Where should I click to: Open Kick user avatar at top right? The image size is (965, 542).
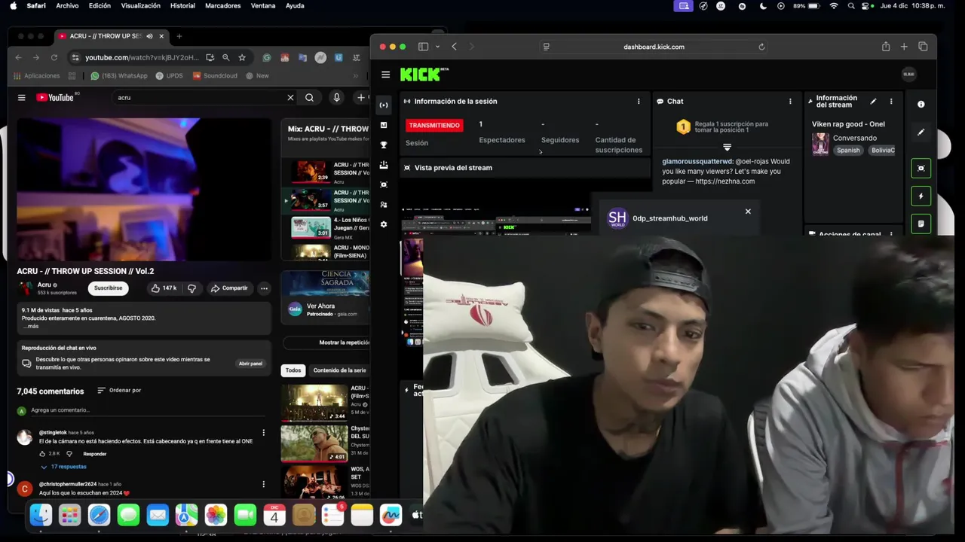click(x=908, y=74)
